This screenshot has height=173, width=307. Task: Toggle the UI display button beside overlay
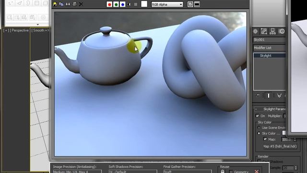[x=197, y=4]
